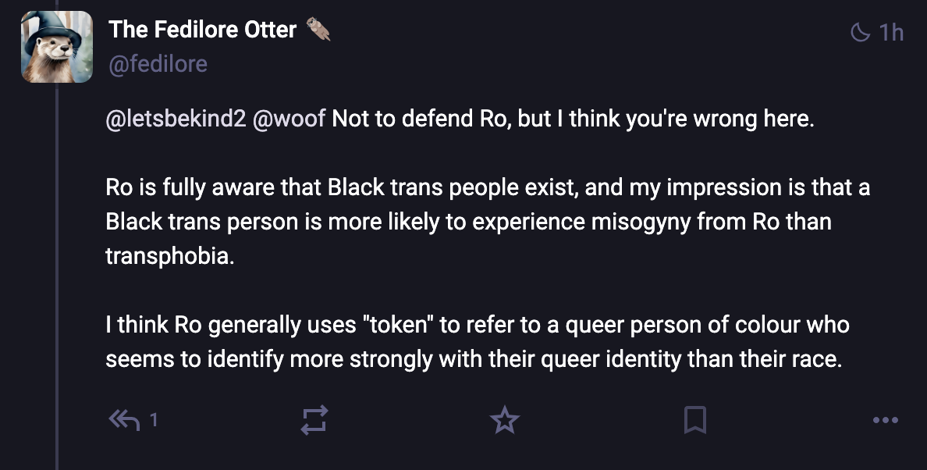Image resolution: width=927 pixels, height=470 pixels.
Task: Reply to the Fedilore Otter post
Action: (124, 421)
